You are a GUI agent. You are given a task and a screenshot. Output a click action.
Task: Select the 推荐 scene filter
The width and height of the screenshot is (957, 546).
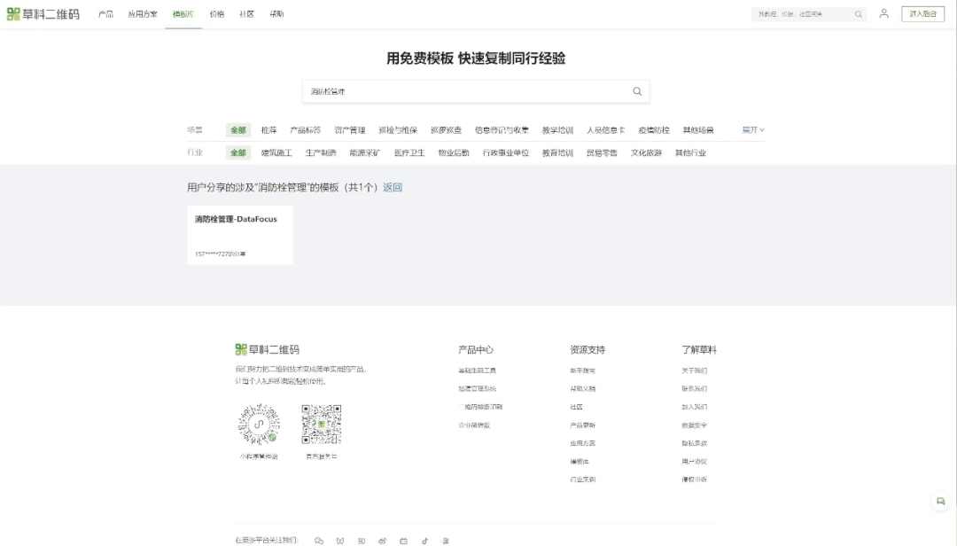[x=270, y=129]
